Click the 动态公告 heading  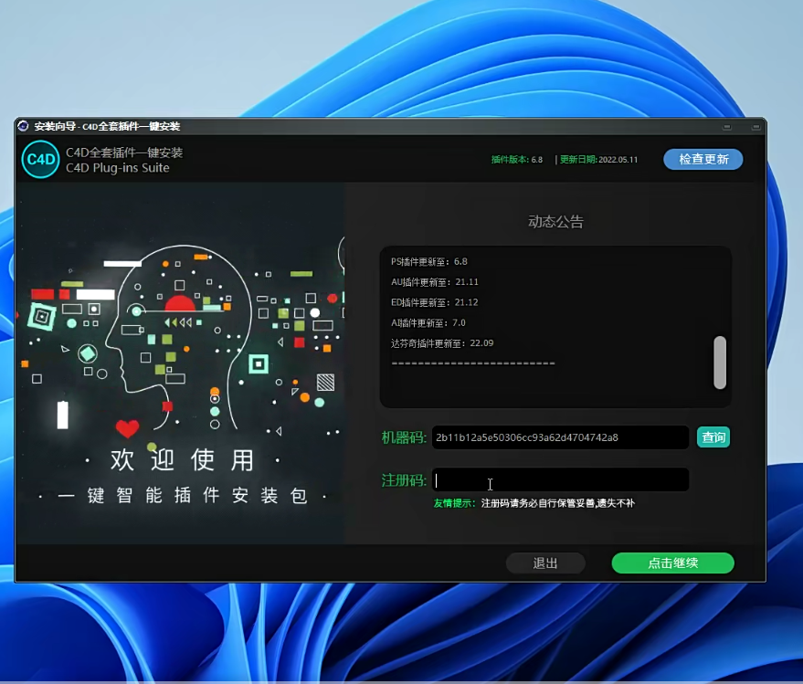pyautogui.click(x=555, y=221)
